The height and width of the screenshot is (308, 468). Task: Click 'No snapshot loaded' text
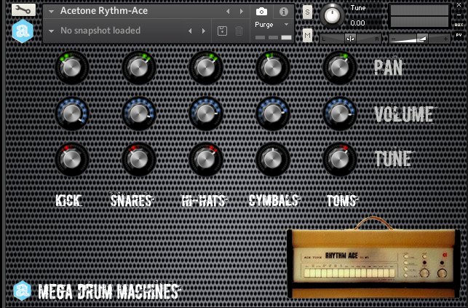[x=100, y=31]
